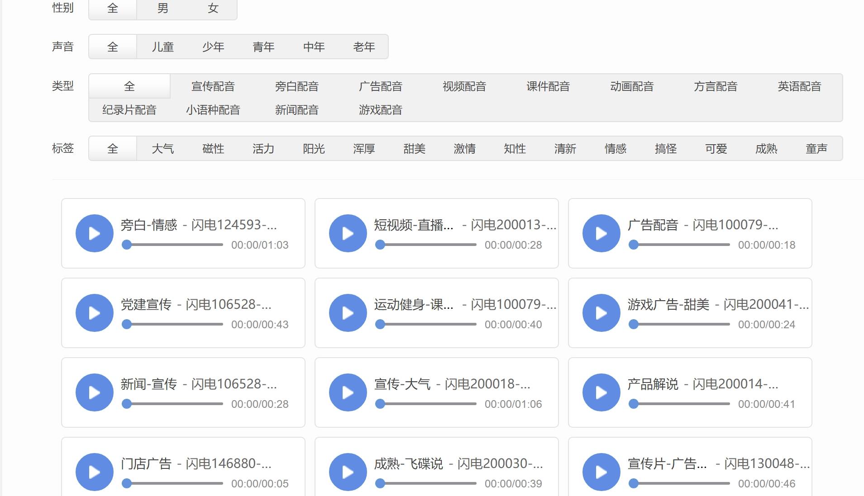The width and height of the screenshot is (864, 496).
Task: Filter by the 大气 tag
Action: point(163,148)
